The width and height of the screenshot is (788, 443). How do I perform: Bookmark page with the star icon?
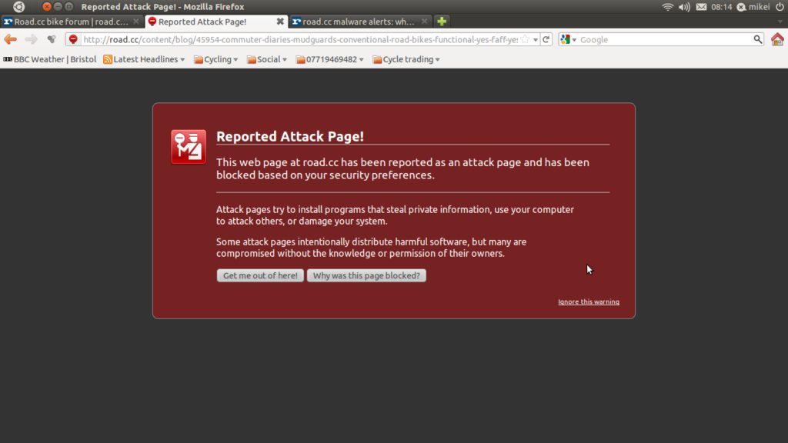click(525, 39)
